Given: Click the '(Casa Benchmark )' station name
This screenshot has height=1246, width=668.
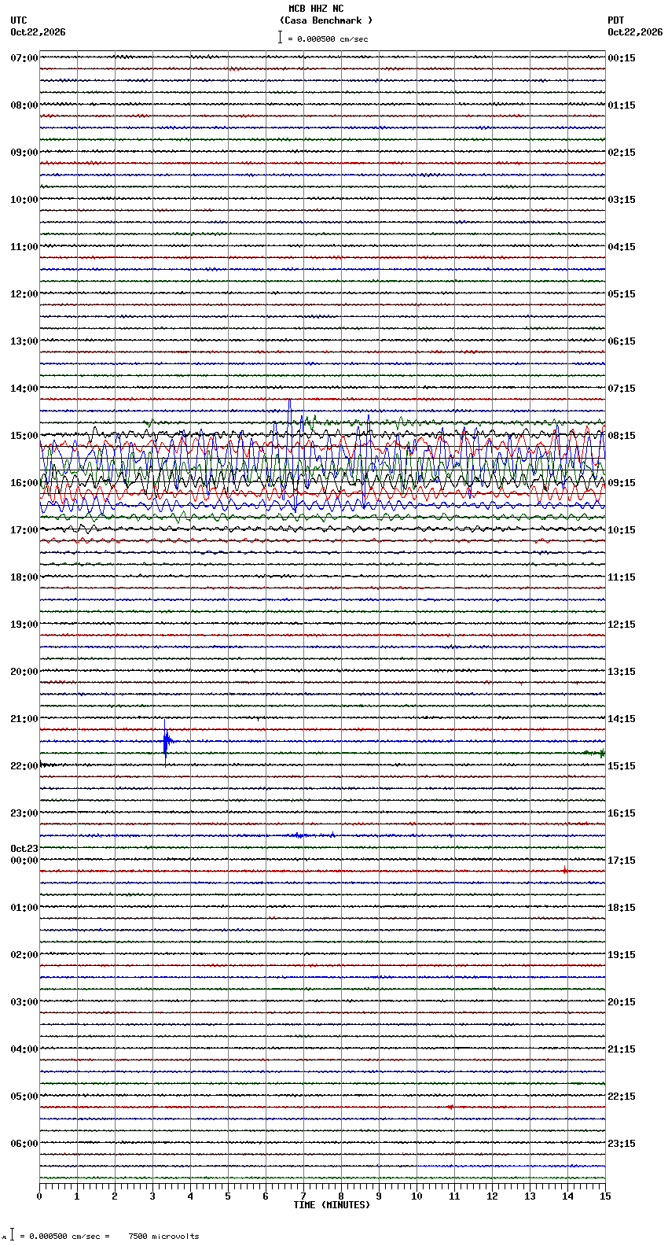Looking at the screenshot, I should [x=326, y=20].
